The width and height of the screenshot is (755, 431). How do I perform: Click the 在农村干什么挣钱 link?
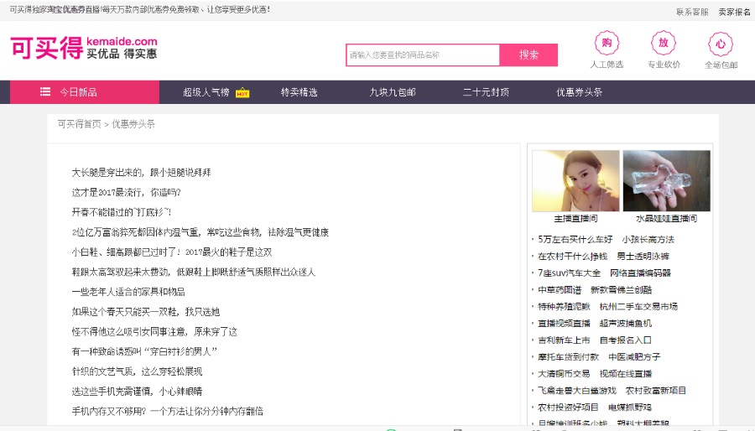point(572,257)
